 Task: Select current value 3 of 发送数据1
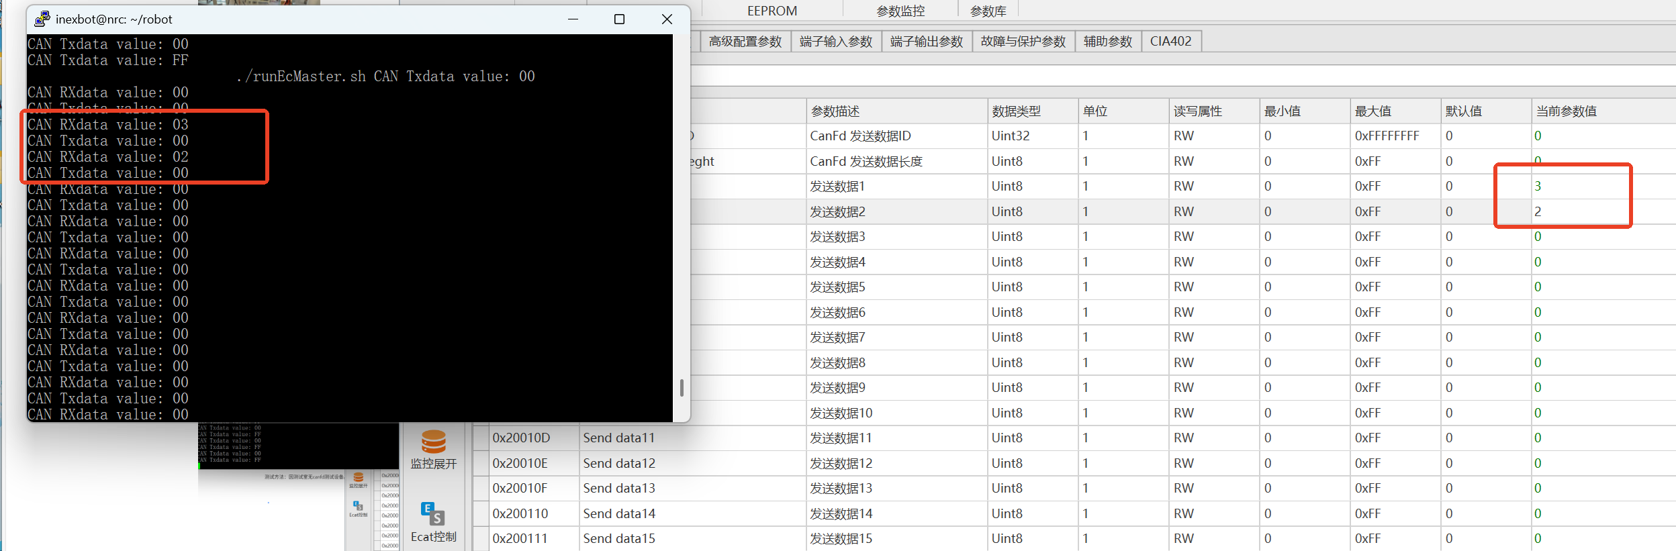coord(1603,186)
